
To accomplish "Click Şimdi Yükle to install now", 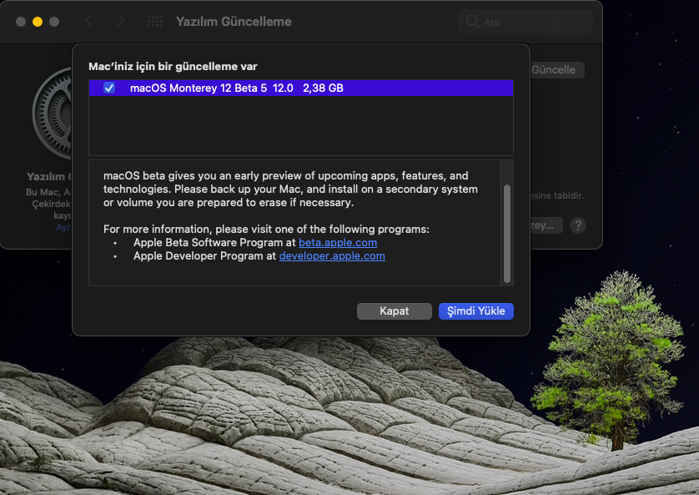I will pyautogui.click(x=475, y=311).
